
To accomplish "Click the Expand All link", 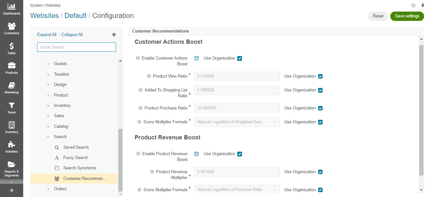I will point(47,35).
